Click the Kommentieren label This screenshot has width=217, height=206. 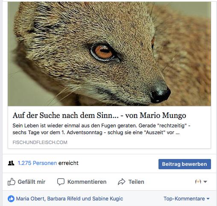pos(87,182)
